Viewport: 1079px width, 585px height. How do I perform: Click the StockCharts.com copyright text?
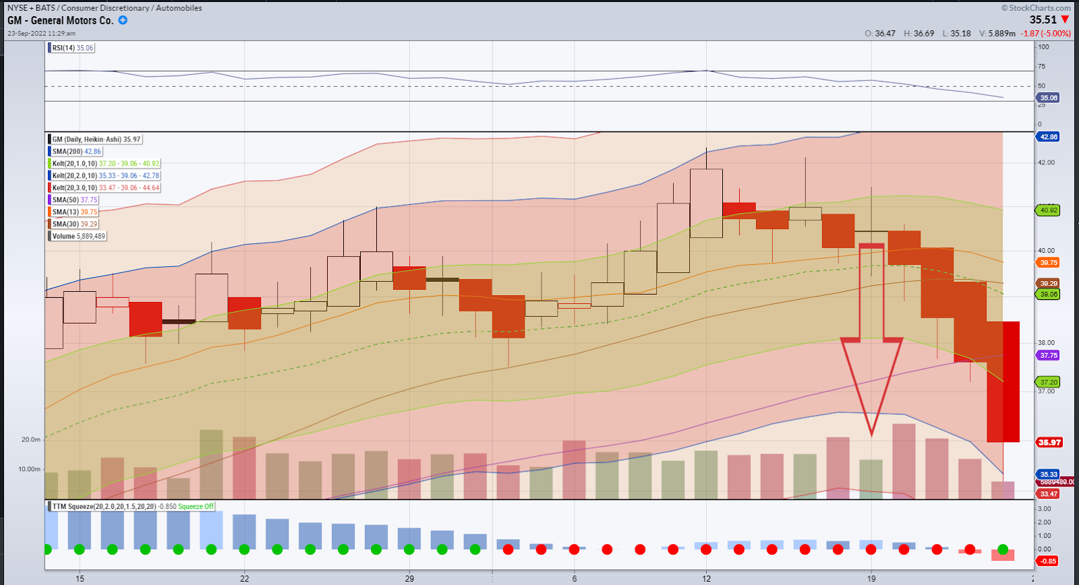[1036, 8]
